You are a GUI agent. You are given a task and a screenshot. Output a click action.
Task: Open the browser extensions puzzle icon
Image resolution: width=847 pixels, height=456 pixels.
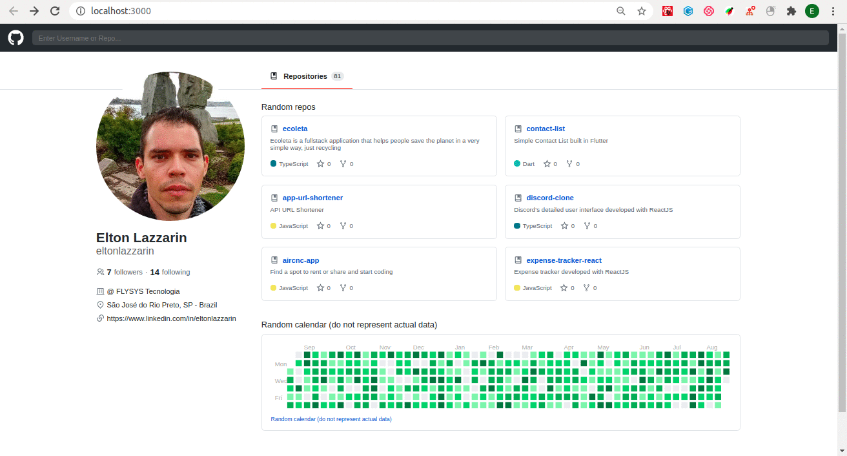pos(791,11)
